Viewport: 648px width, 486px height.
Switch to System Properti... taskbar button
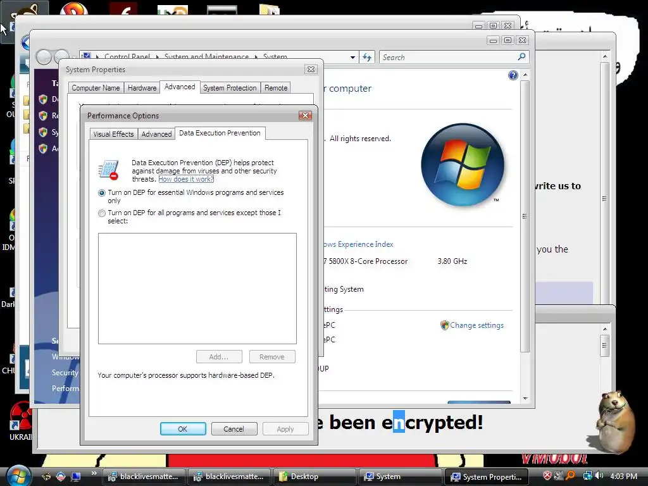pos(486,477)
